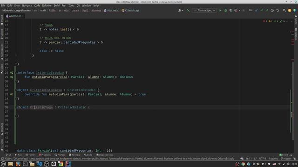
Task: Click the LF line separator indicator
Action: pyautogui.click(x=256, y=159)
